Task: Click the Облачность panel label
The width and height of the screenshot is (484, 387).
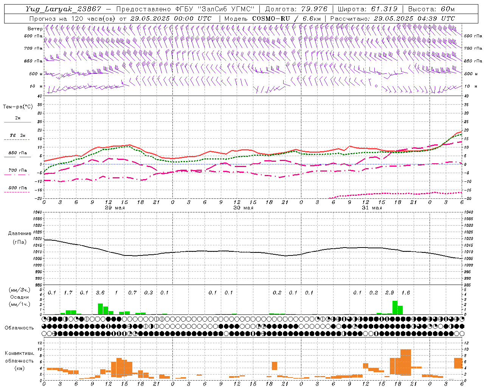Action: click(19, 328)
